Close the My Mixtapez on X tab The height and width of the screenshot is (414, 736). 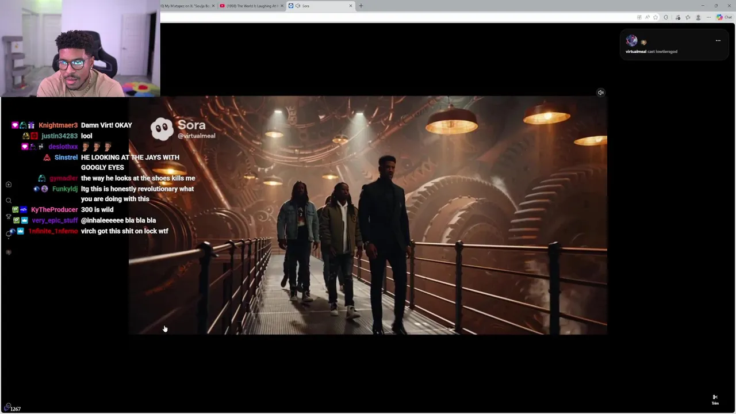pos(213,6)
